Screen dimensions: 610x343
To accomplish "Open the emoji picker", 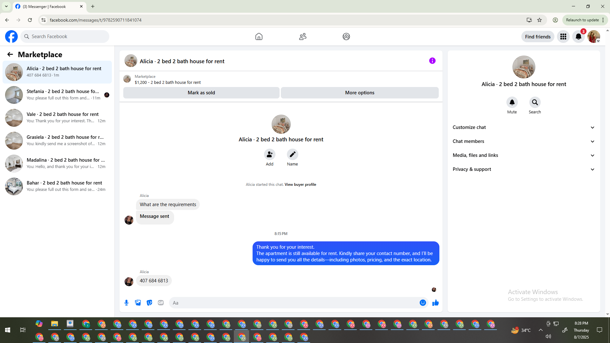I will [x=423, y=303].
